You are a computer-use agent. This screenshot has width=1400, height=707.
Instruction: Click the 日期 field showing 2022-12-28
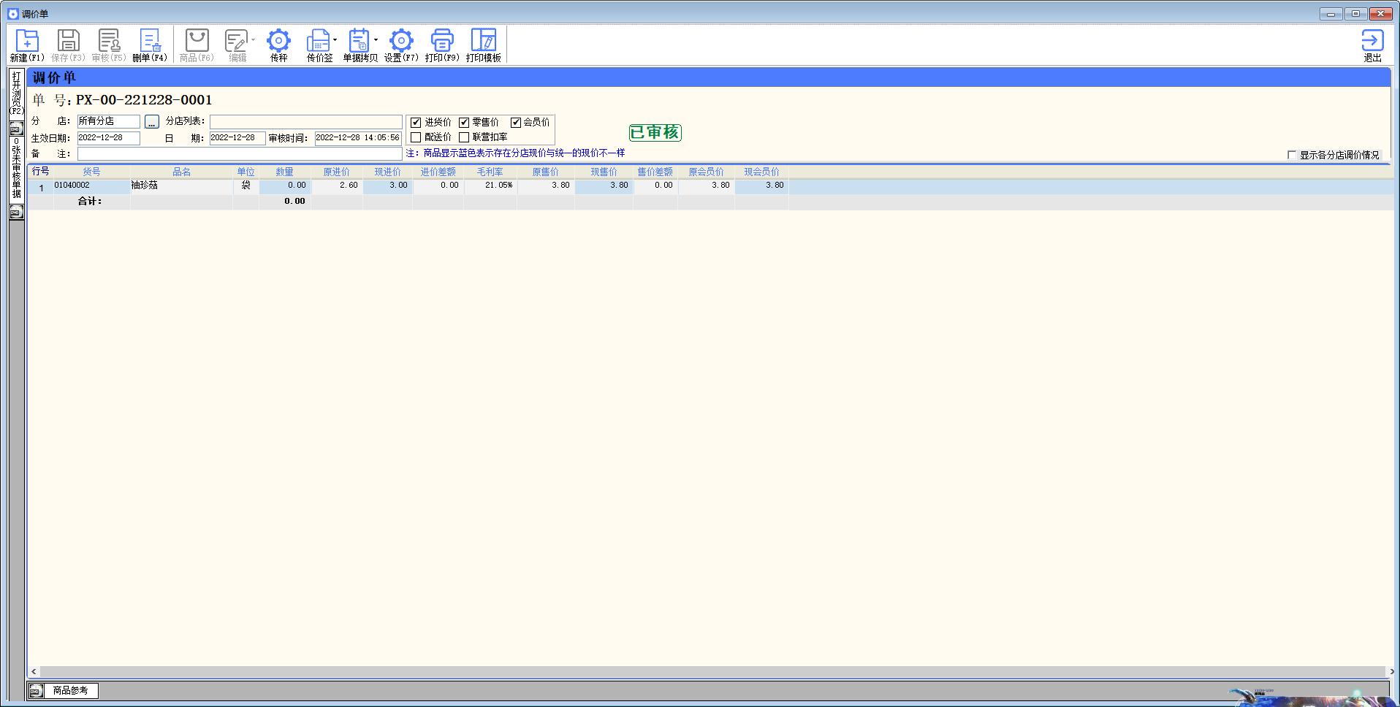coord(237,138)
